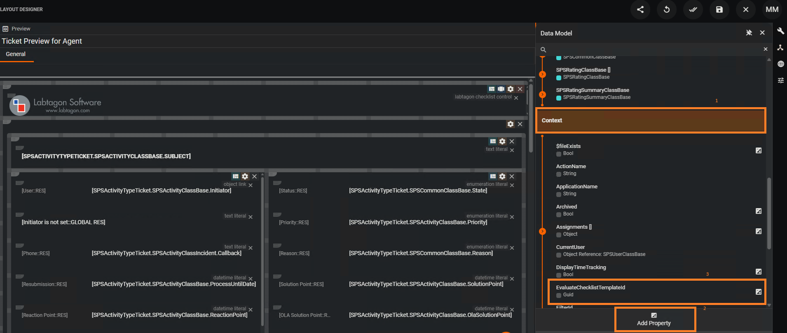The width and height of the screenshot is (787, 333).
Task: Open the hierarchy tree icon in sidebar
Action: point(780,48)
